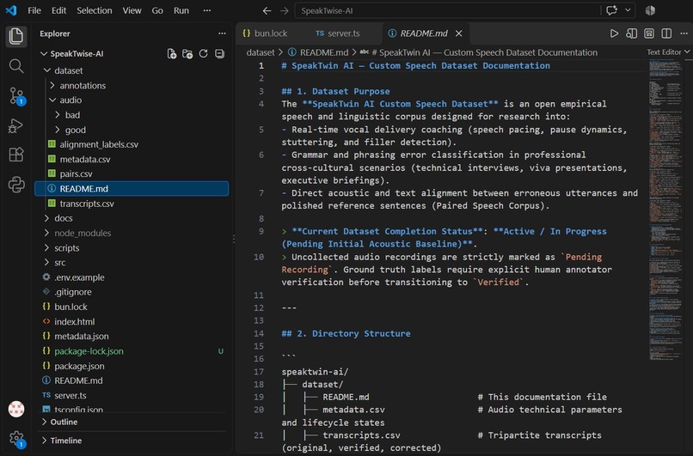Split the editor to the right

pos(666,33)
